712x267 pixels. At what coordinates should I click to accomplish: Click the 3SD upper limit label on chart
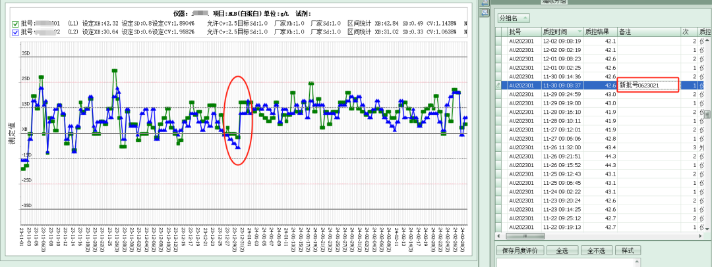pos(26,53)
